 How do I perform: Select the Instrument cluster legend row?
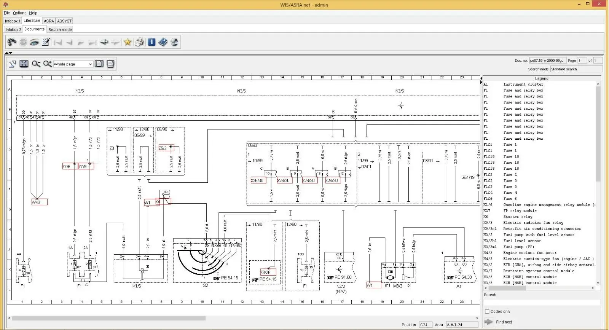[x=539, y=84]
